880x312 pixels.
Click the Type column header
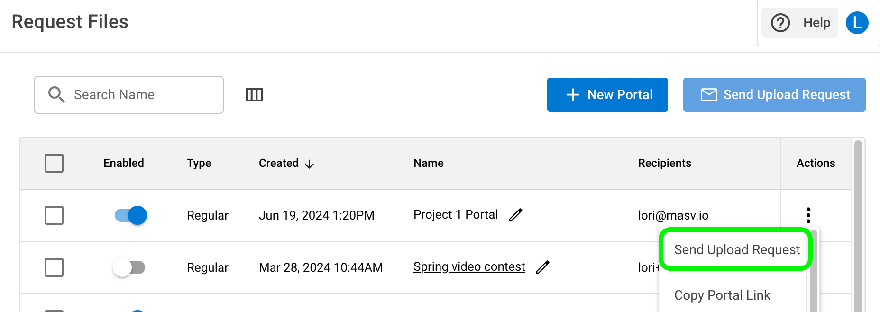coord(199,163)
